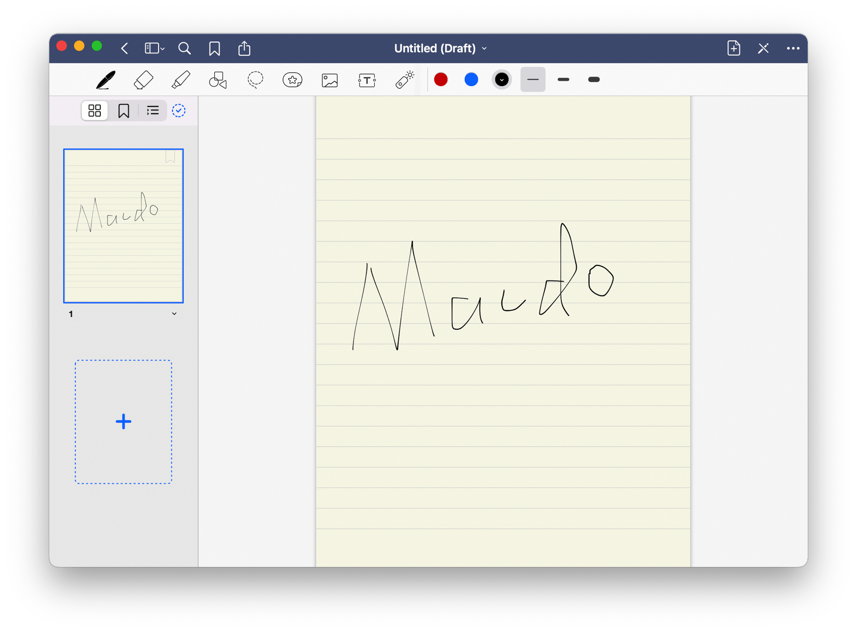Open search in the document
The image size is (857, 632).
click(x=185, y=48)
